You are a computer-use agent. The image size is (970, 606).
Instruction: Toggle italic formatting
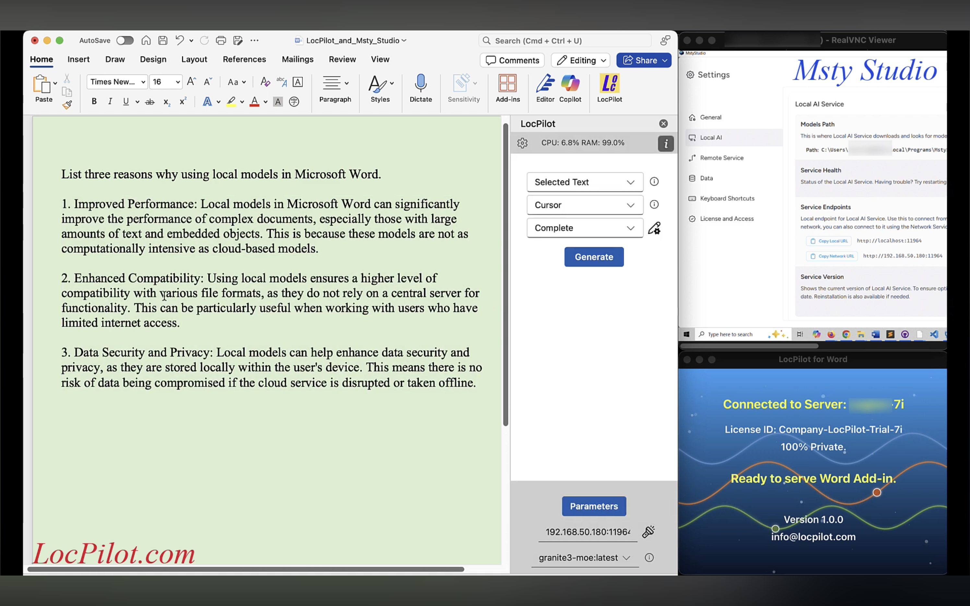pos(110,101)
